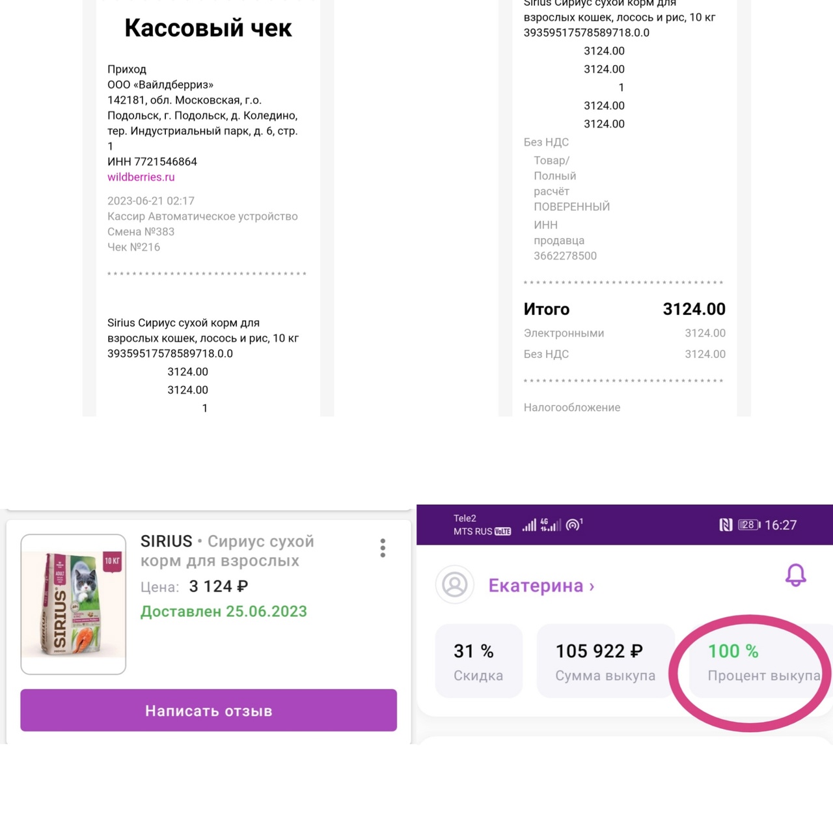Click the profile avatar icon

(x=454, y=584)
